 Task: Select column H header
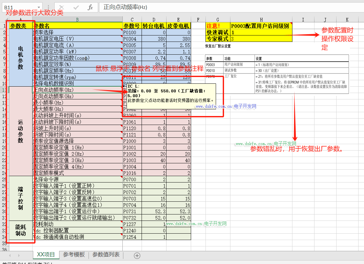pos(261,19)
